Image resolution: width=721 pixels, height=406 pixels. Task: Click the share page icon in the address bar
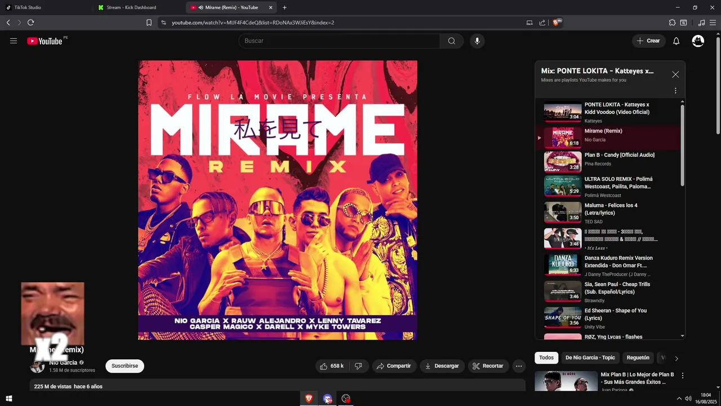(x=542, y=23)
